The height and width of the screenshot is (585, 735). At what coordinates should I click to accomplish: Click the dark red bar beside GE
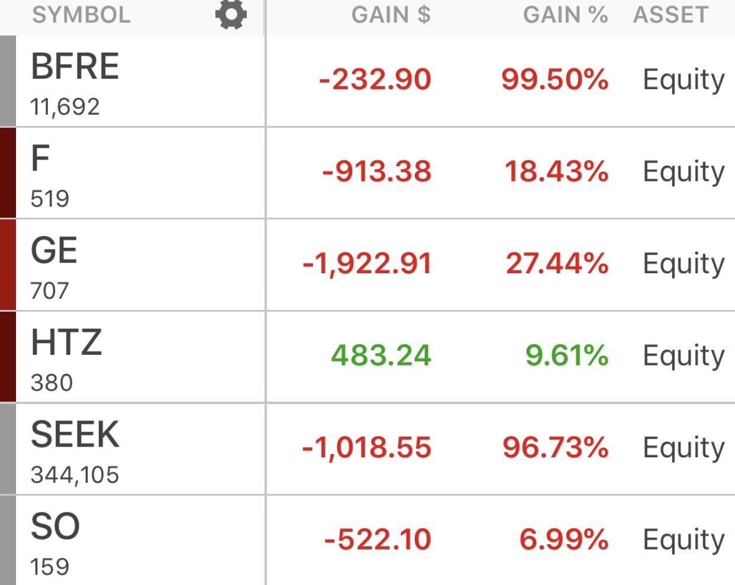(x=8, y=265)
